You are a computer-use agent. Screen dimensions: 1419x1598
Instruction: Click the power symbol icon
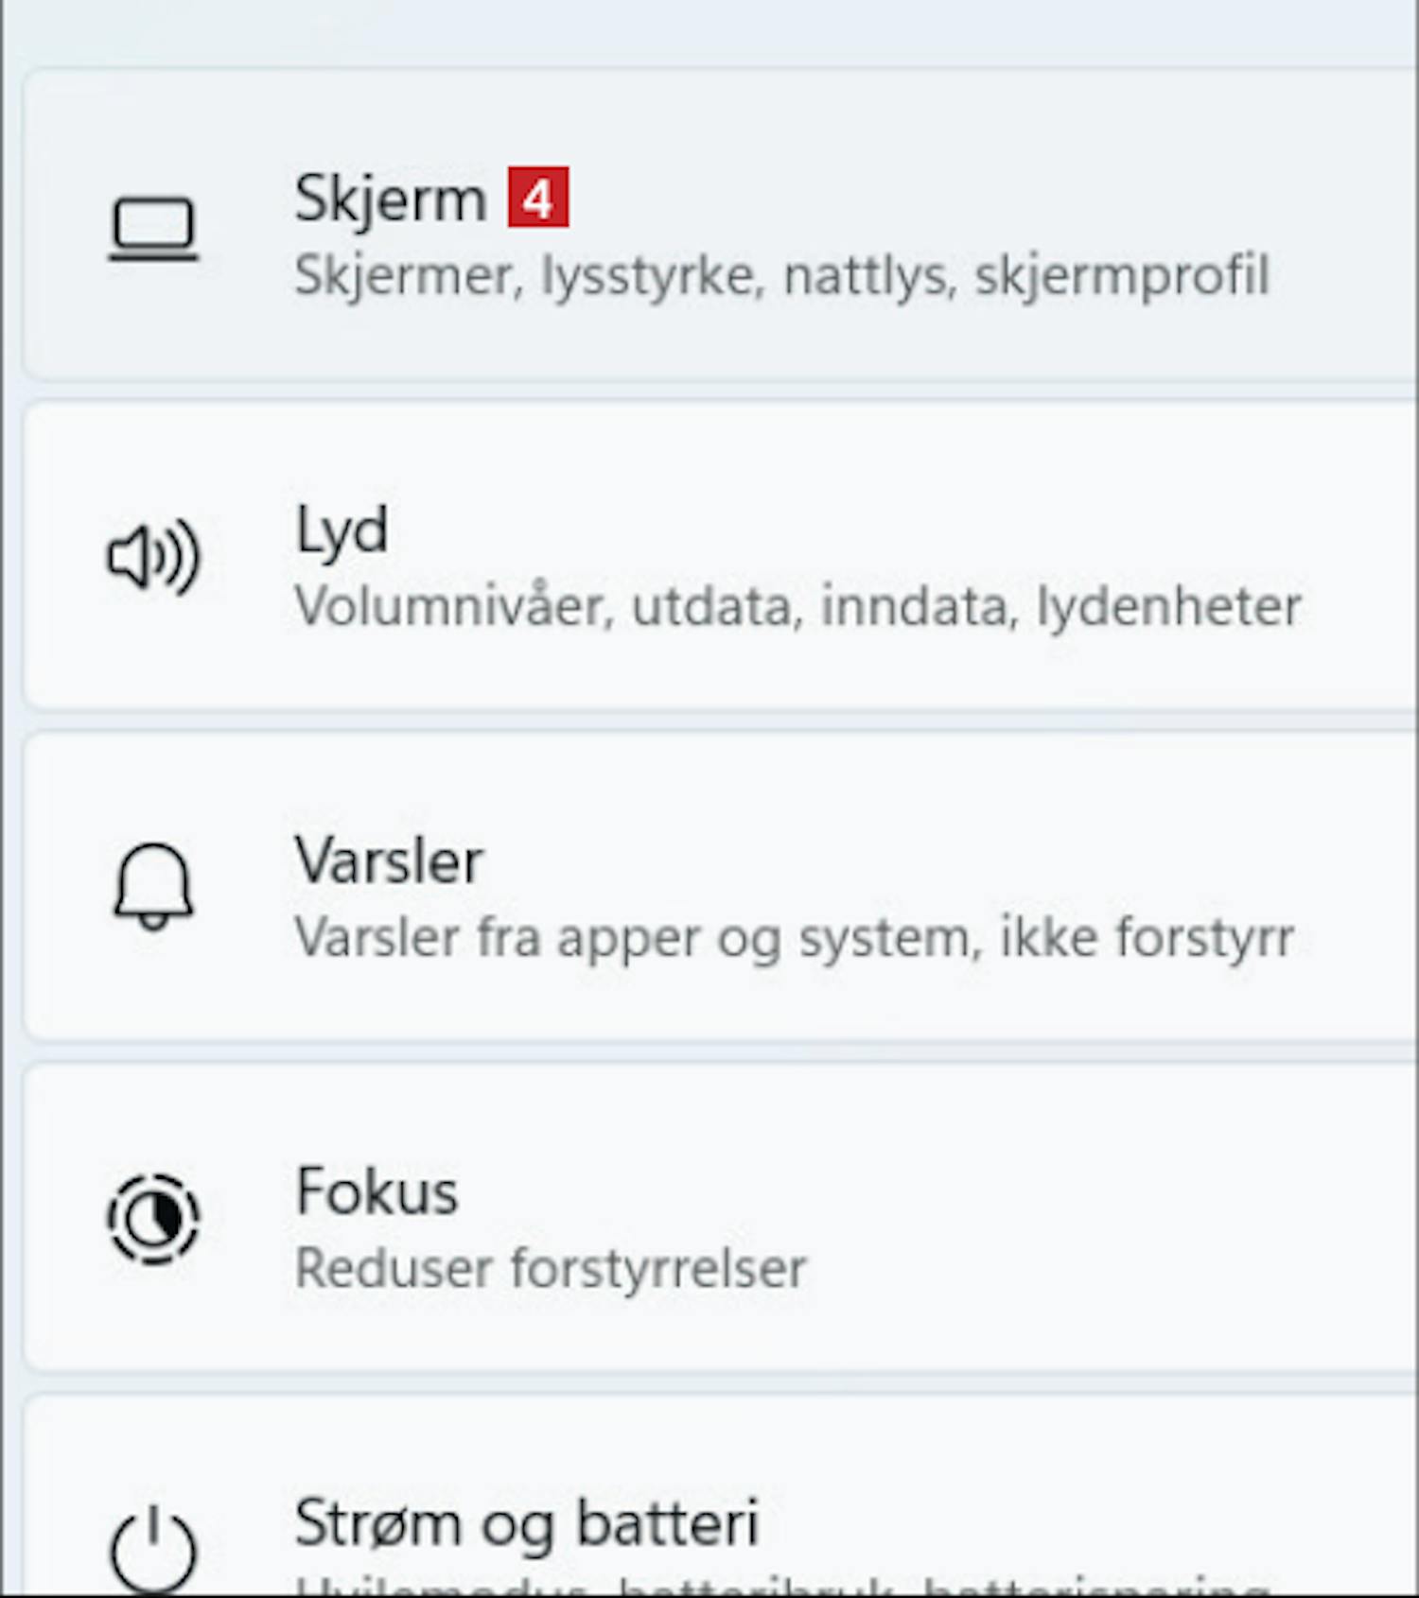(153, 1547)
